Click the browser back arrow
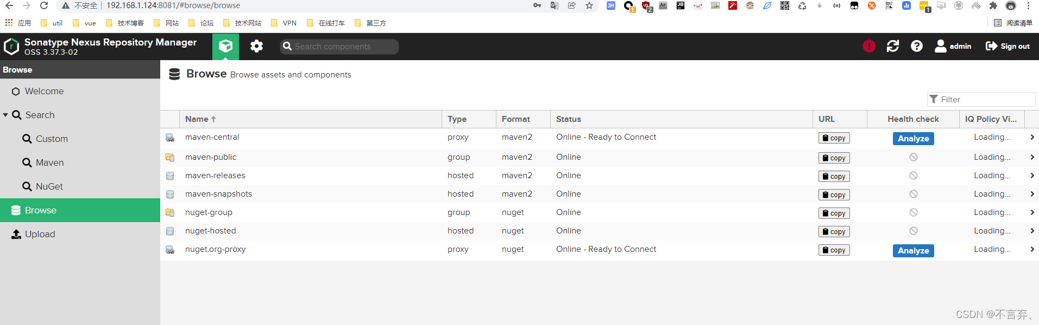 (x=9, y=5)
